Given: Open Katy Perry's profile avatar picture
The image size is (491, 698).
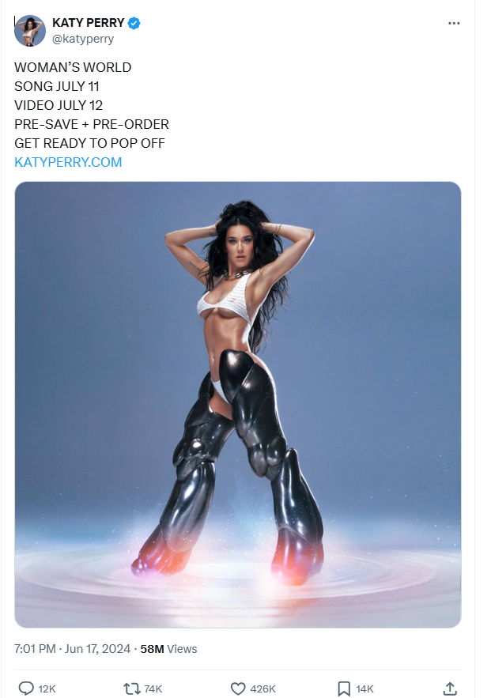Looking at the screenshot, I should (x=30, y=31).
